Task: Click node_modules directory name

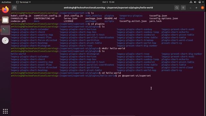Action: click(94, 16)
